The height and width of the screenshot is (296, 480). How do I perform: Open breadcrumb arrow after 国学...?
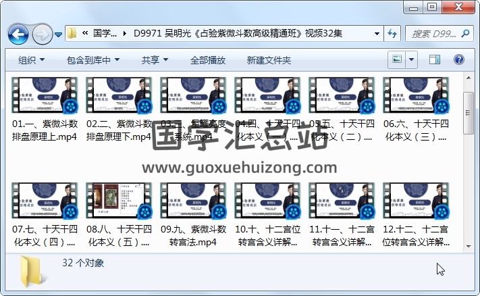point(124,33)
